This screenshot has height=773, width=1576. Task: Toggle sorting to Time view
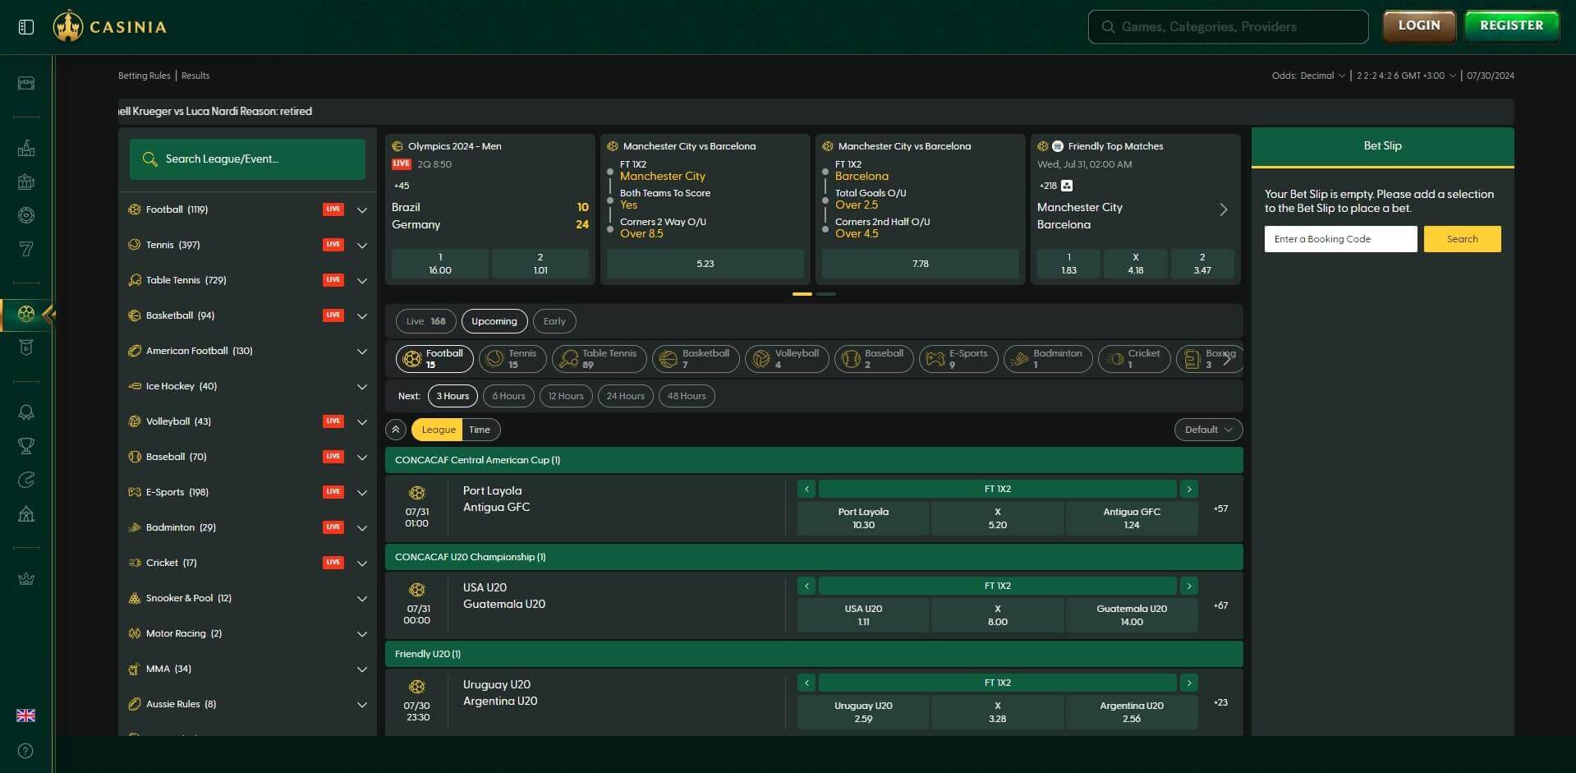pos(480,430)
